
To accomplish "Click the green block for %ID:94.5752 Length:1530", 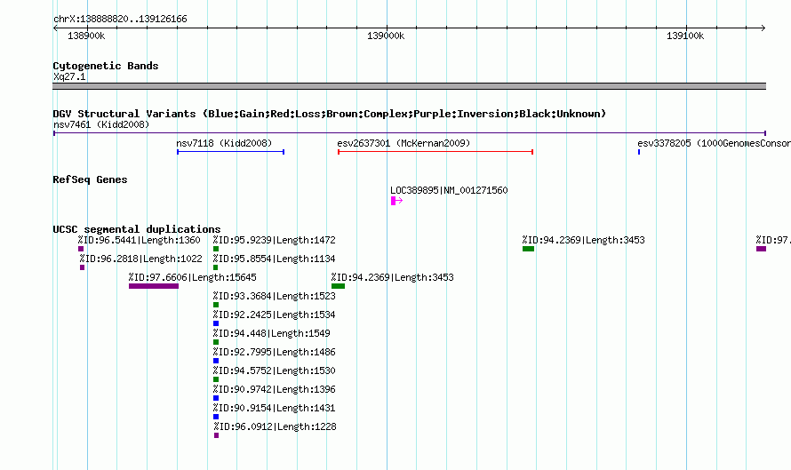I will coord(216,379).
